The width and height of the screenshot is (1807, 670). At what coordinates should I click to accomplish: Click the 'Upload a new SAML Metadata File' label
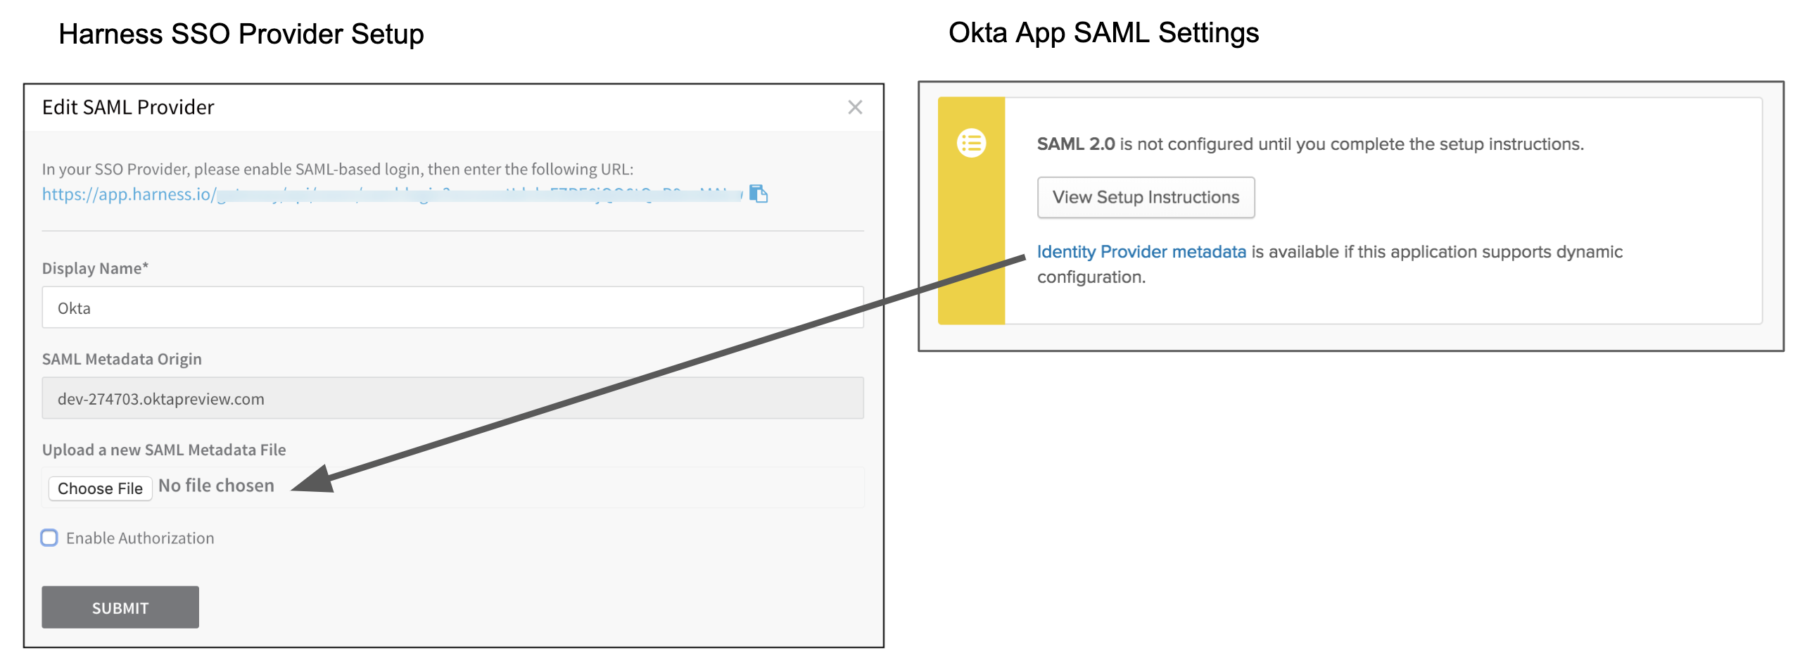coord(164,450)
